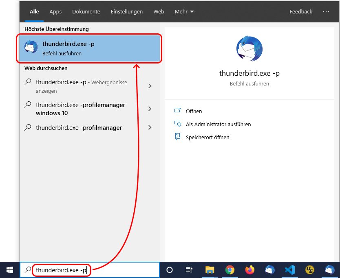Open the three-dots options menu

(326, 12)
